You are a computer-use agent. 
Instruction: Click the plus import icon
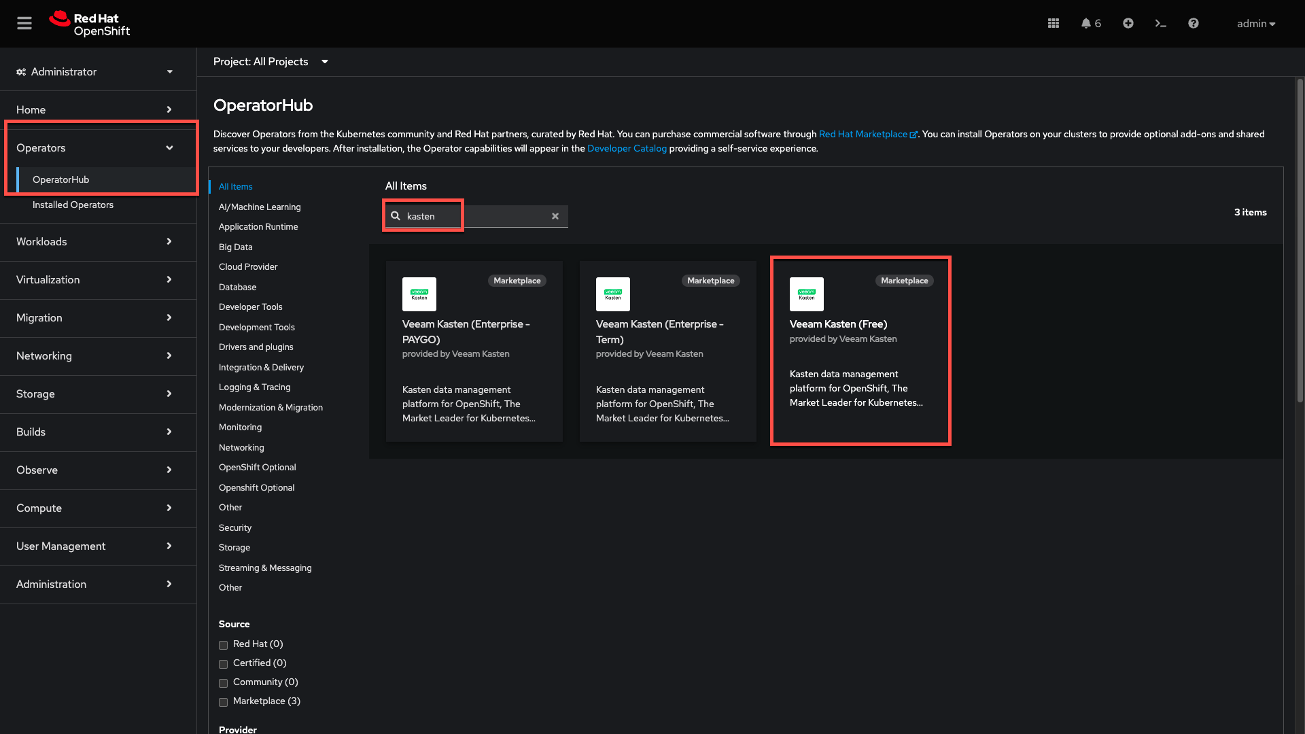coord(1128,24)
